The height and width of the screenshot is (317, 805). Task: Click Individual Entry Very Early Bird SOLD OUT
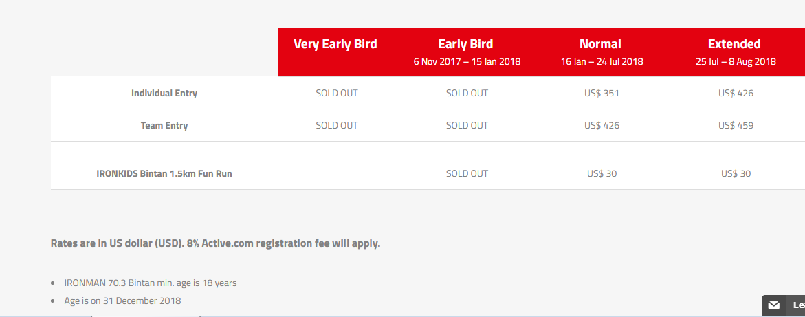click(337, 93)
